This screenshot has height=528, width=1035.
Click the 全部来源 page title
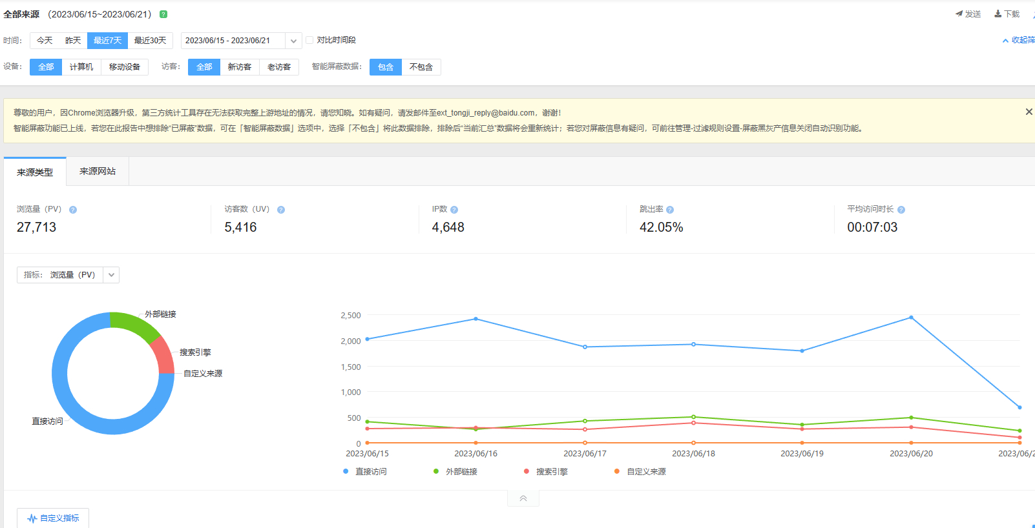point(21,14)
